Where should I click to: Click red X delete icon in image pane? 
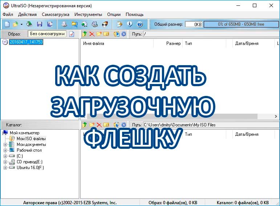[x=92, y=34]
